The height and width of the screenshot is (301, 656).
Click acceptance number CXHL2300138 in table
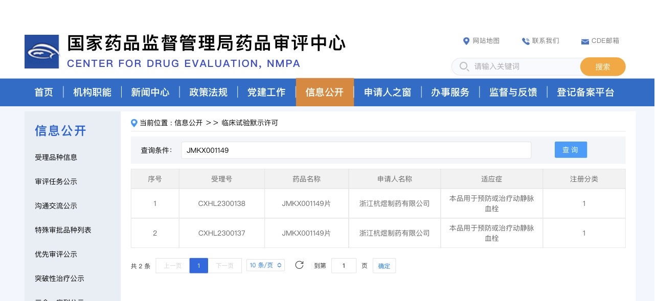pyautogui.click(x=221, y=203)
